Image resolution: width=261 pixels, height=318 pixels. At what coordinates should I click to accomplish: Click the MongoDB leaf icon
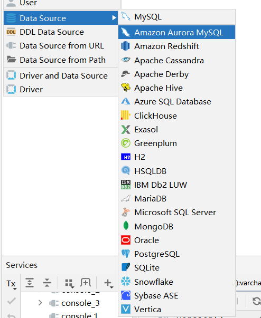126,226
